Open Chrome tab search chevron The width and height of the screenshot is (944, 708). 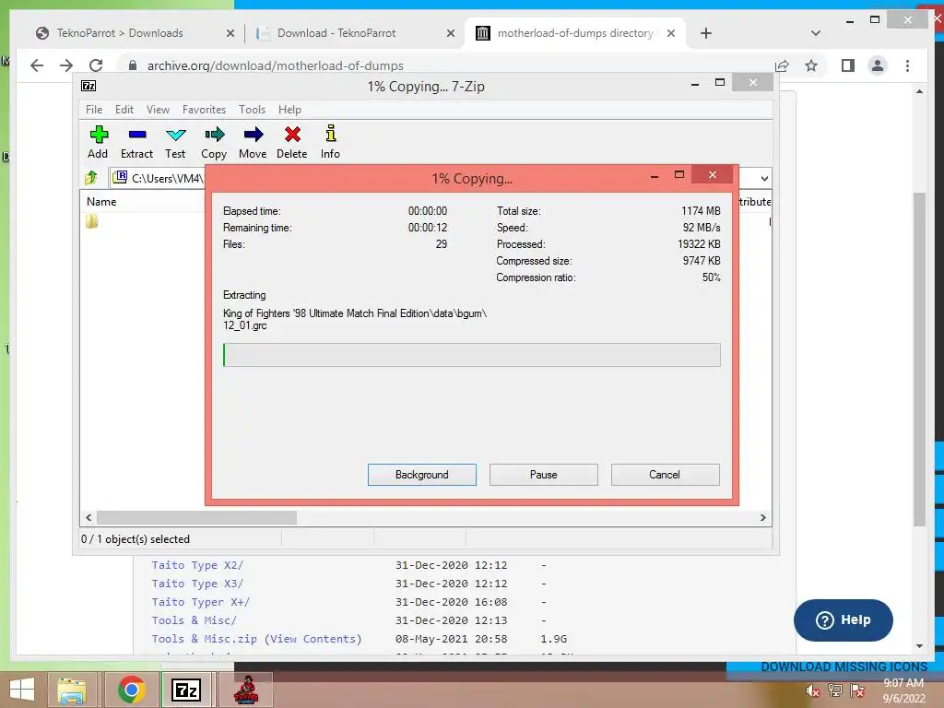(815, 33)
